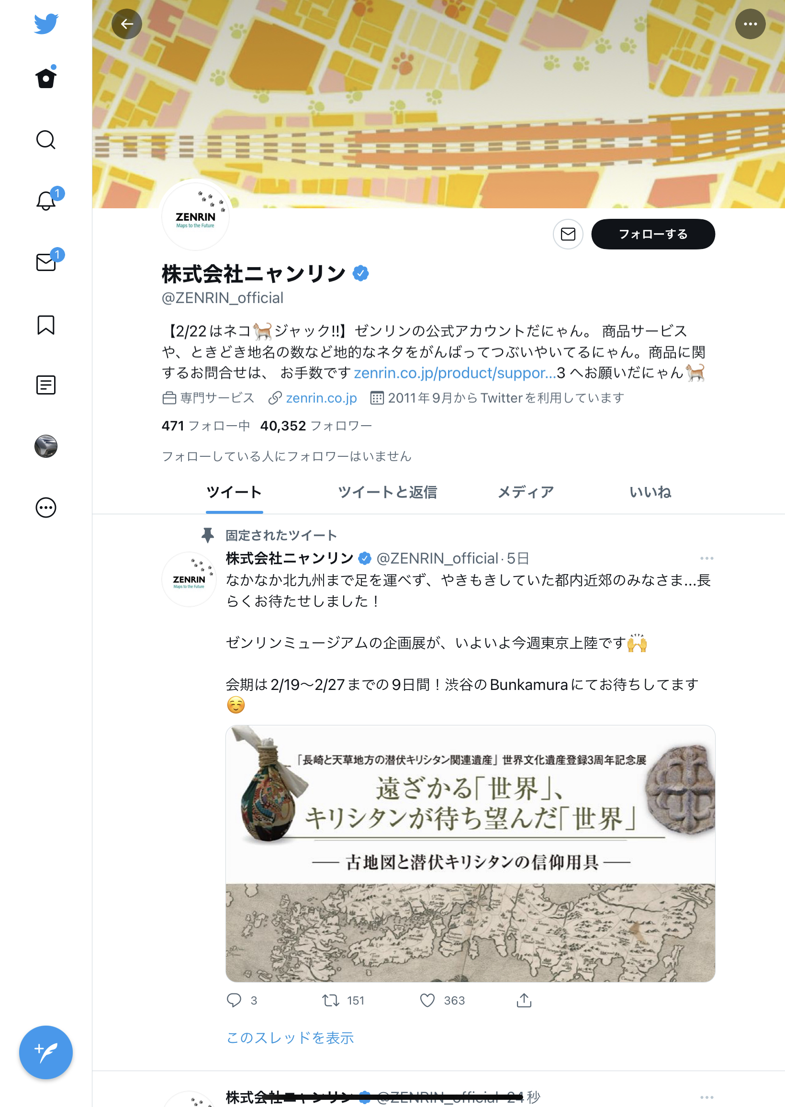Click the フォローする follow button
The height and width of the screenshot is (1107, 785).
[x=653, y=235]
